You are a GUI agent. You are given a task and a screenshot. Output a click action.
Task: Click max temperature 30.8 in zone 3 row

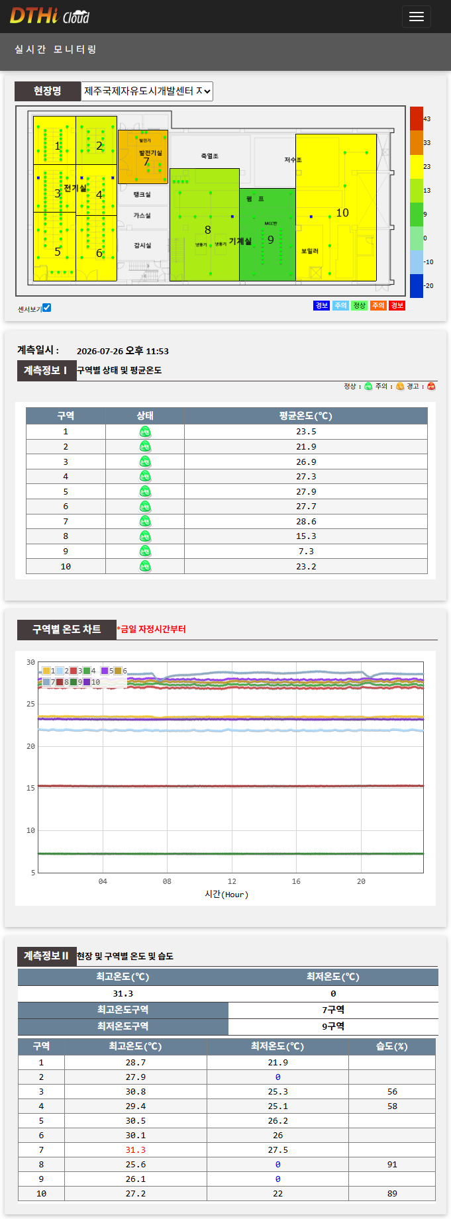(136, 1092)
